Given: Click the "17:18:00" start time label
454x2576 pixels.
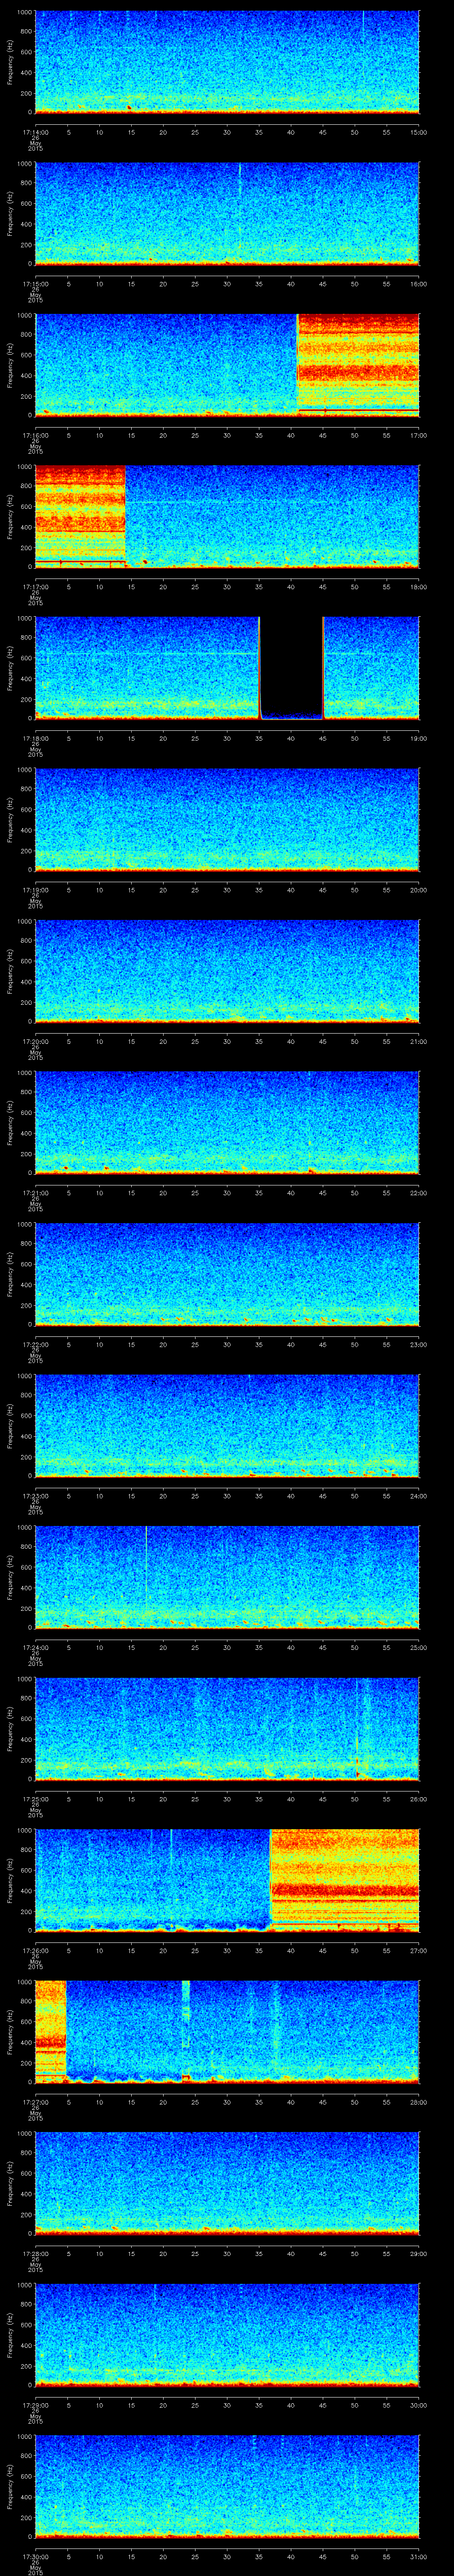Looking at the screenshot, I should click(x=35, y=738).
